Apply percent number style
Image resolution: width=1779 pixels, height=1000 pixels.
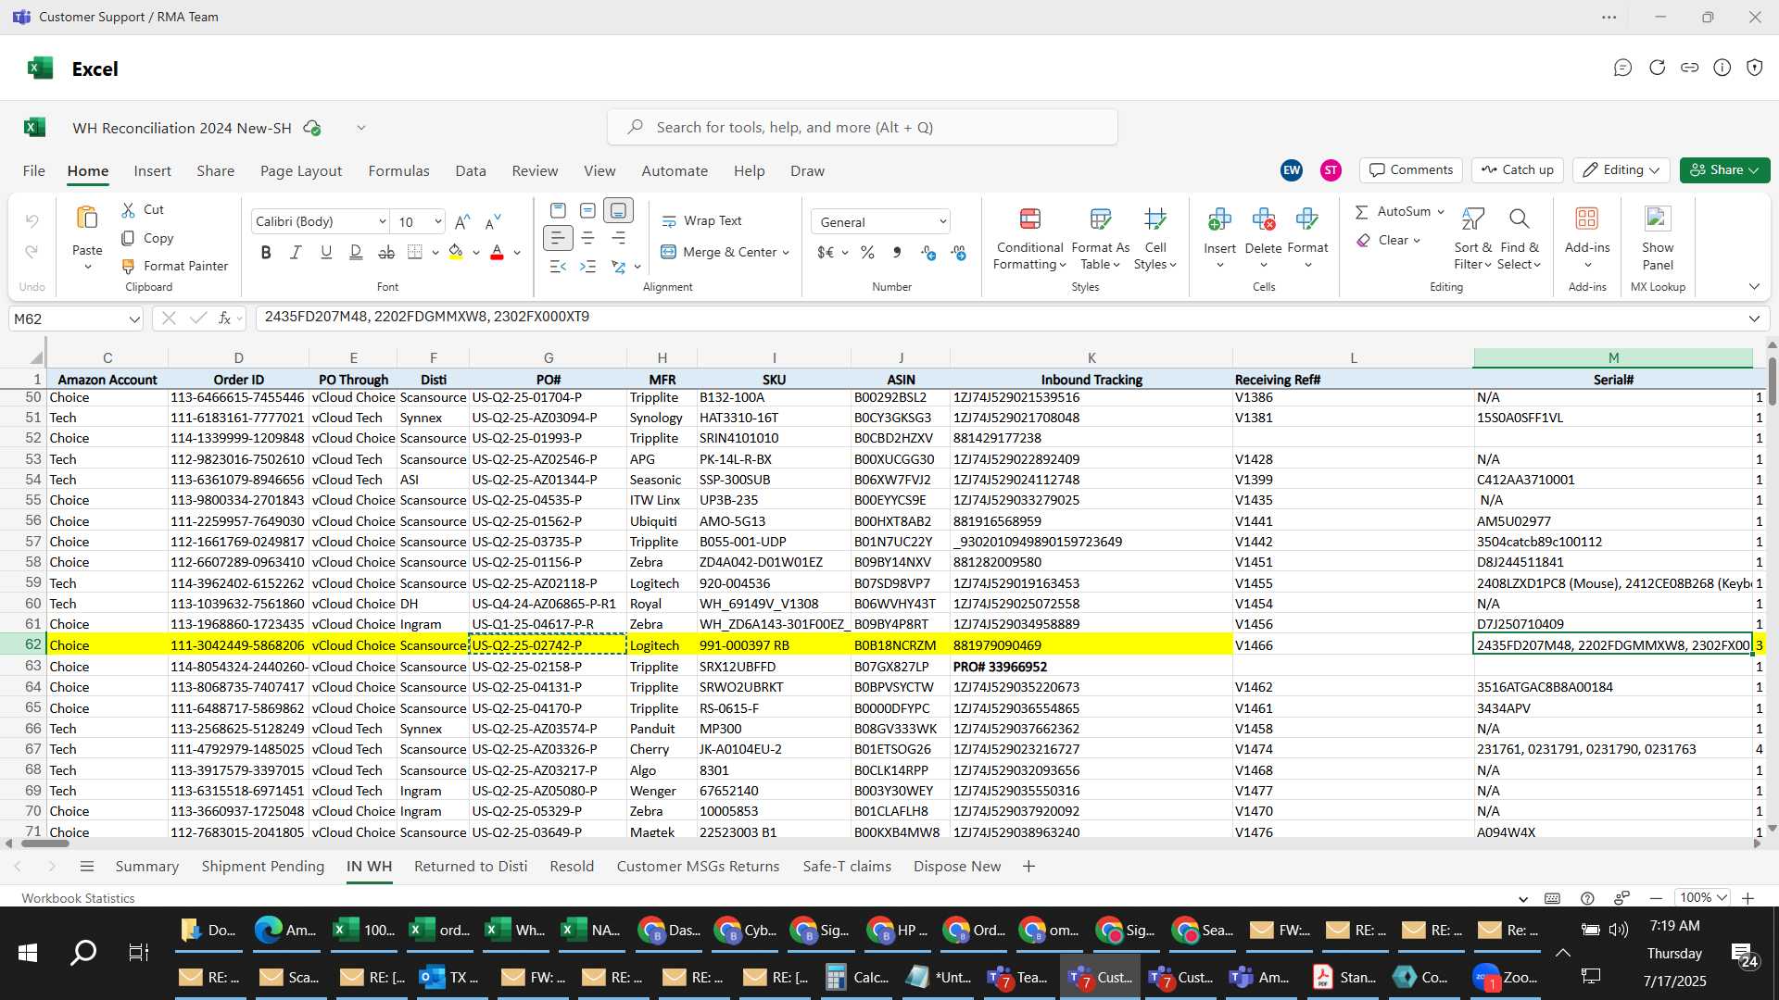(x=867, y=253)
